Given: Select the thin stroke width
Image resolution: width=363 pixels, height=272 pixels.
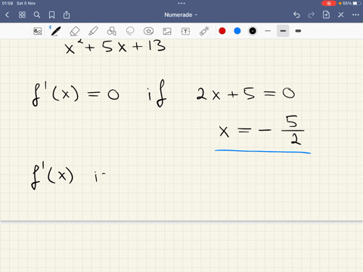Looking at the screenshot, I should [268, 31].
